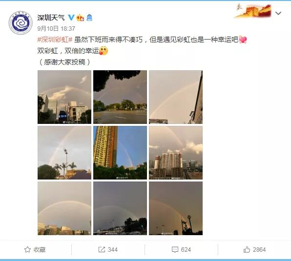View the first rainbow photo with office buildings

tap(64, 97)
